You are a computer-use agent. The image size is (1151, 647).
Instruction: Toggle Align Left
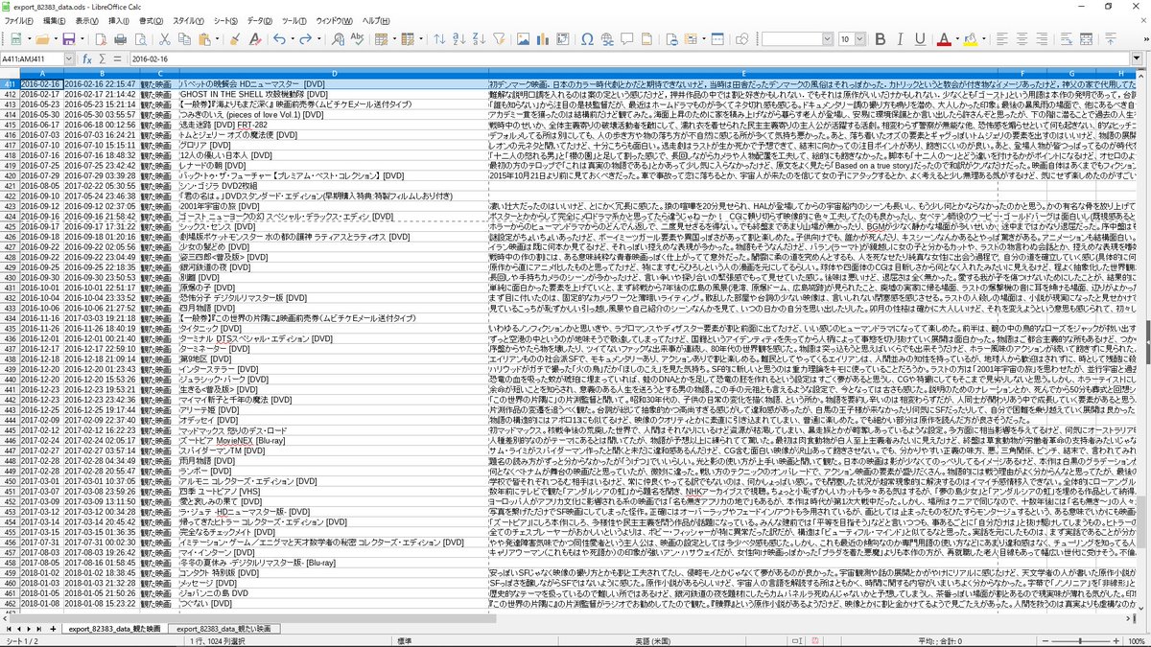[1001, 39]
